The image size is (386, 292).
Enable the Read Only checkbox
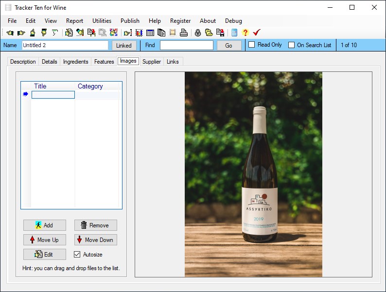252,45
